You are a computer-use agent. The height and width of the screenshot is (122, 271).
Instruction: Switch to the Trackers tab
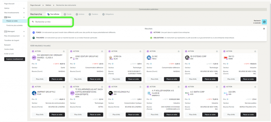point(93,14)
